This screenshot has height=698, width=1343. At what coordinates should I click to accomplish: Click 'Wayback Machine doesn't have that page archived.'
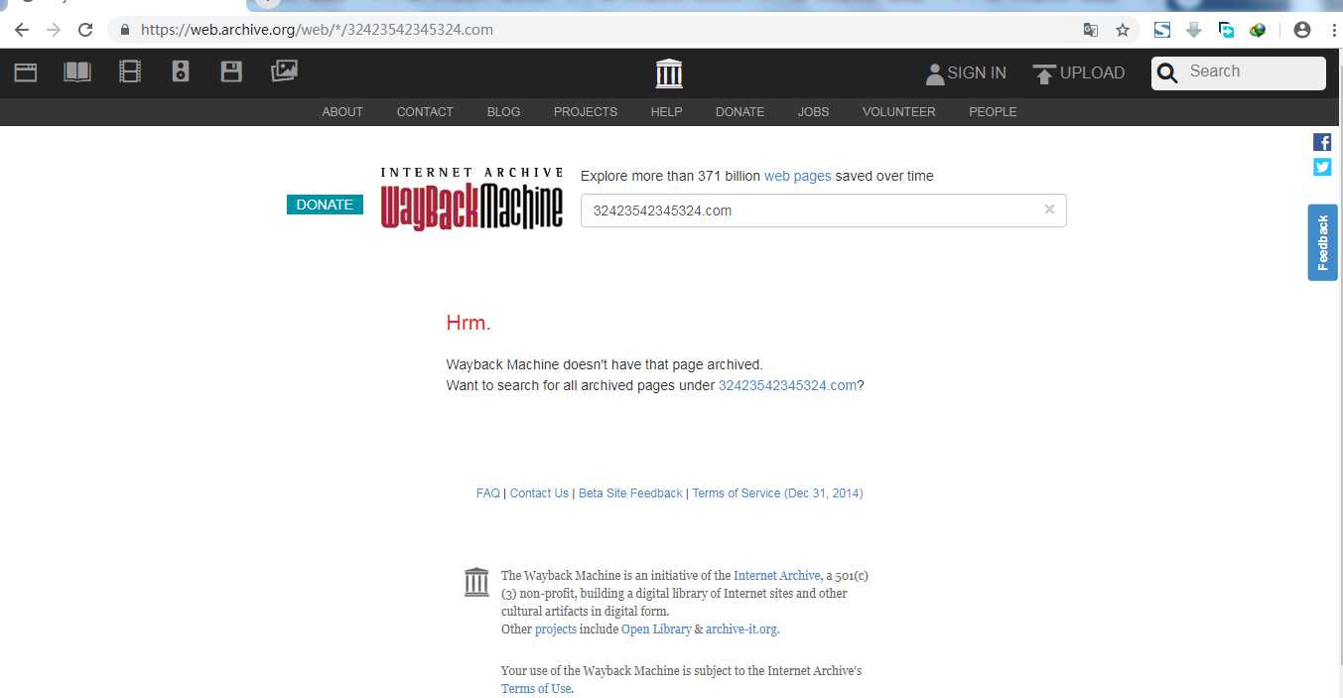coord(604,364)
